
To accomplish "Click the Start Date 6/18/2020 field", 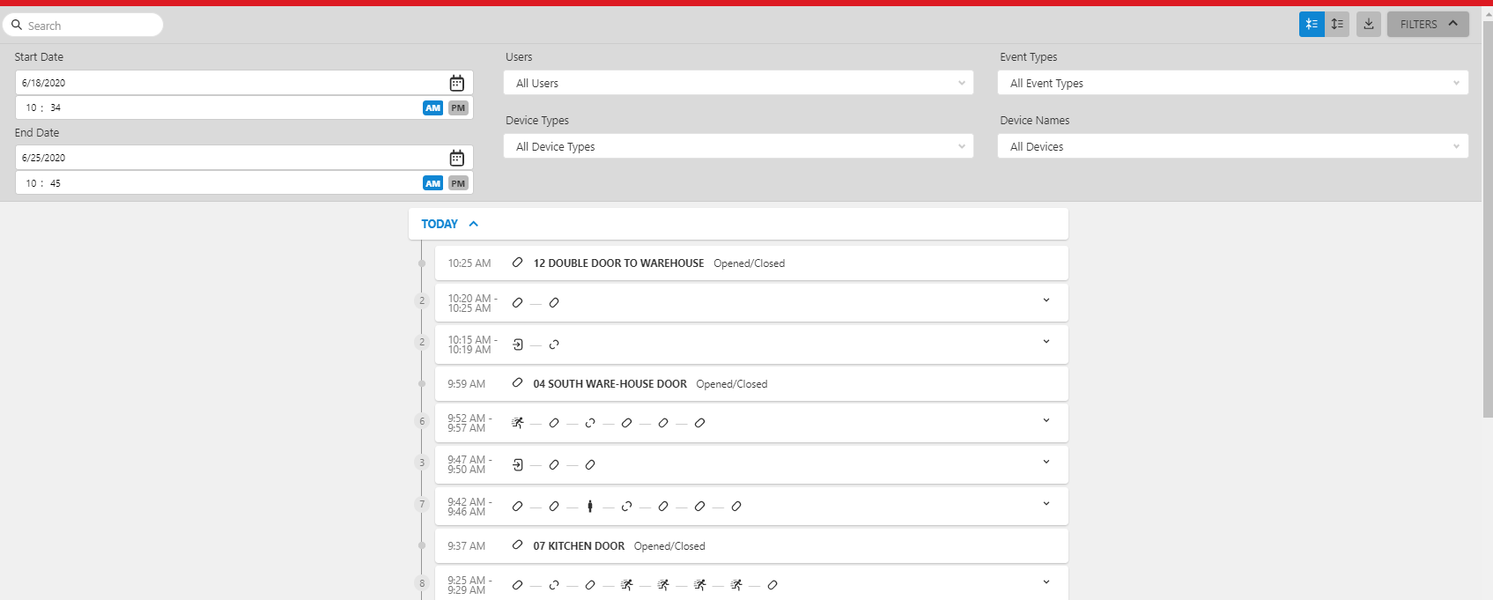I will [x=244, y=83].
